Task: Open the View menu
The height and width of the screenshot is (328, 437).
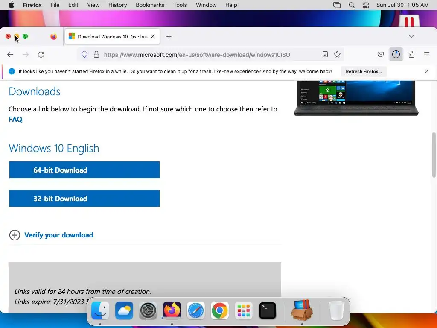Action: 93,5
